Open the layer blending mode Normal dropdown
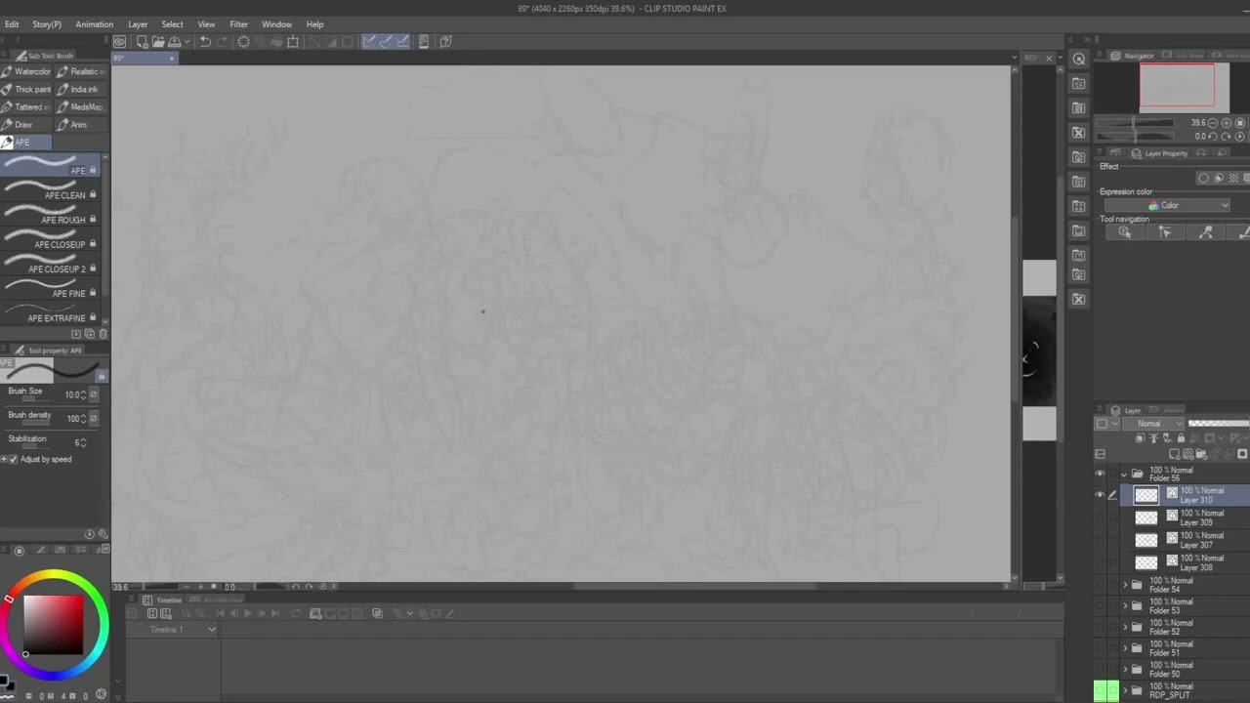This screenshot has width=1250, height=703. 1153,424
